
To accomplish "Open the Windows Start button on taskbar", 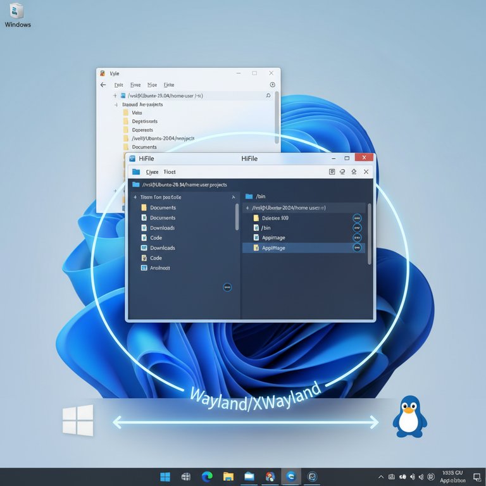I will tap(165, 477).
